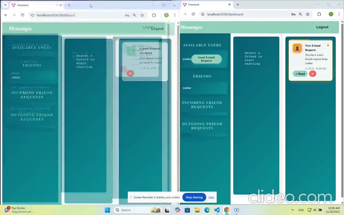Viewport: 344px width, 215px height.
Task: Open password manager key icon in left window
Action: (x=127, y=15)
